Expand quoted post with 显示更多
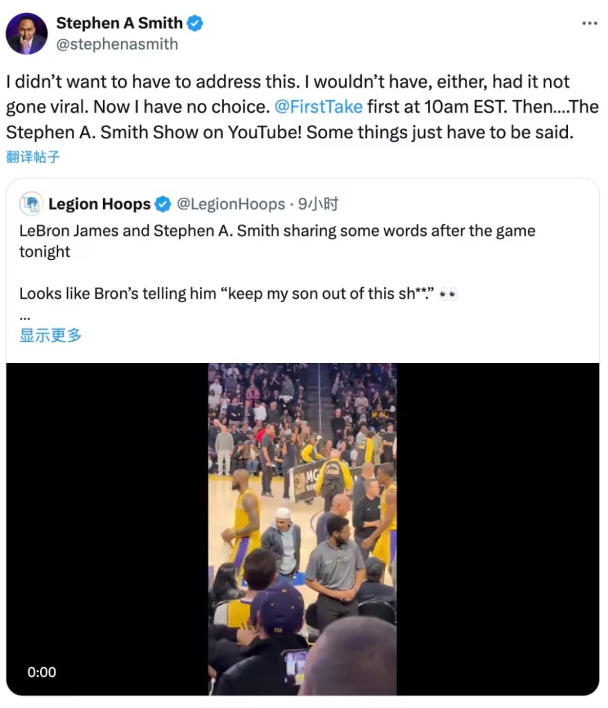Screen dimensions: 608x708 (50, 335)
